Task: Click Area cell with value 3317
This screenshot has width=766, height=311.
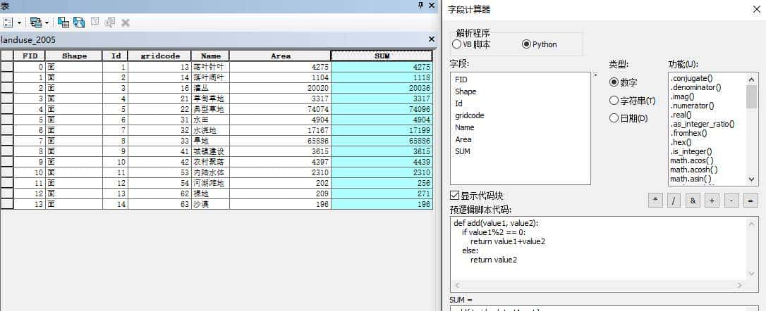Action: tap(281, 99)
